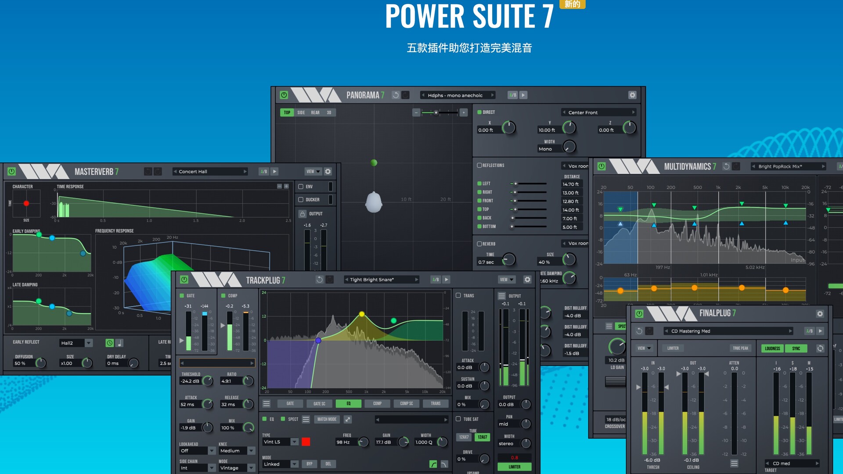Enable Masterverb ENV checkbox

(301, 187)
